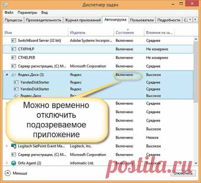201x183 pixels.
Task: Click the Logitech, Inc. publisher cell
Action: click(81, 146)
